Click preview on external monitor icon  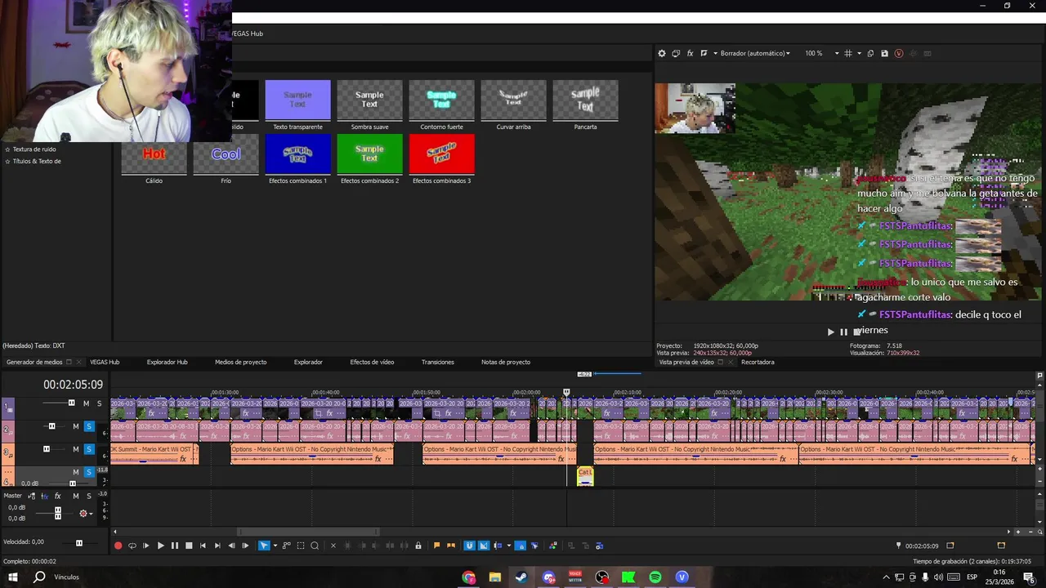point(676,53)
